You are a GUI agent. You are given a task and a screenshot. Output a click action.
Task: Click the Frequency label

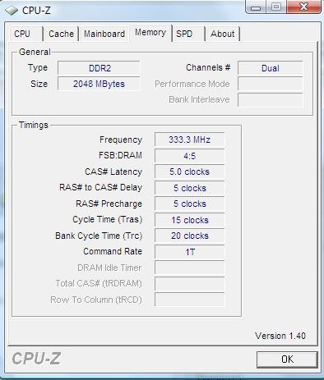tap(121, 140)
